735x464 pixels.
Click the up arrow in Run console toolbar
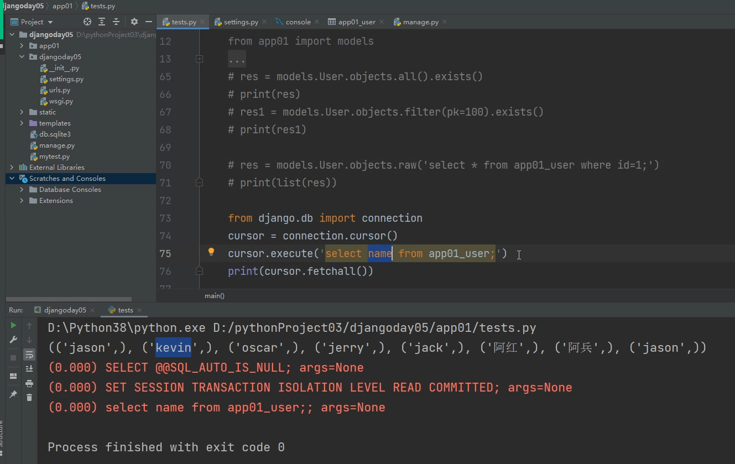(x=29, y=325)
